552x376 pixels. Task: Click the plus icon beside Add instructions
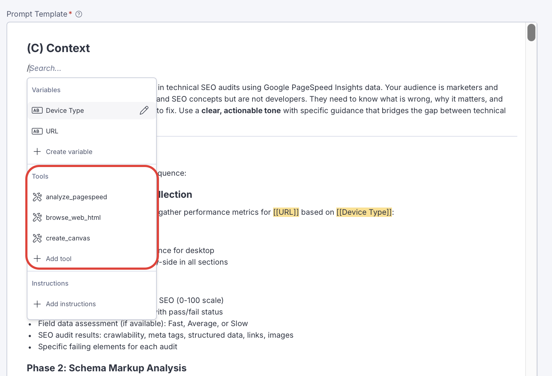pos(37,304)
